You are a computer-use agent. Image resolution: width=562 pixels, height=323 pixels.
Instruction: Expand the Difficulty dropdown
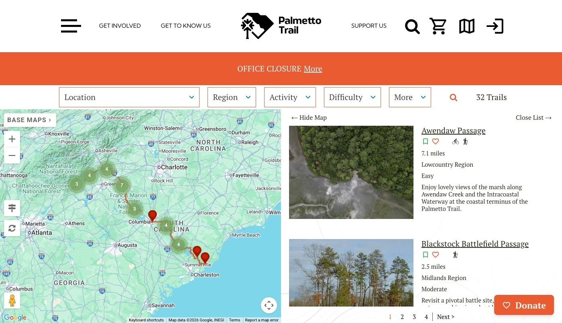pos(352,97)
